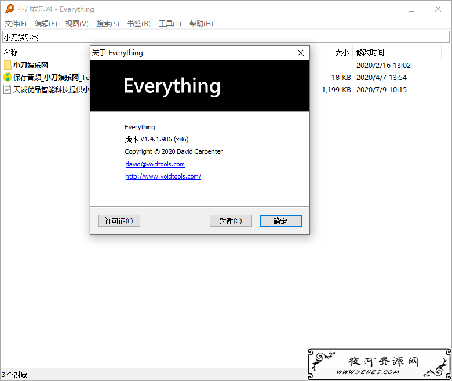Click the Everything magnifier icon in title bar
452x381 pixels.
click(x=9, y=9)
